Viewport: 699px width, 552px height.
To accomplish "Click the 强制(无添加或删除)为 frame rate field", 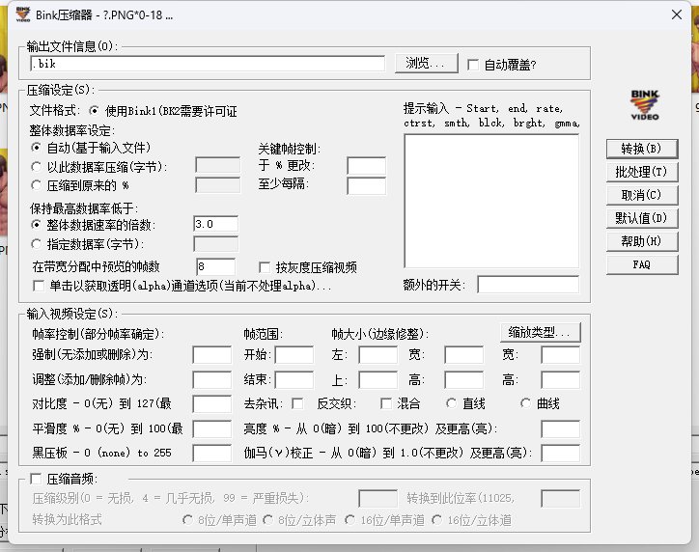I will tap(212, 355).
